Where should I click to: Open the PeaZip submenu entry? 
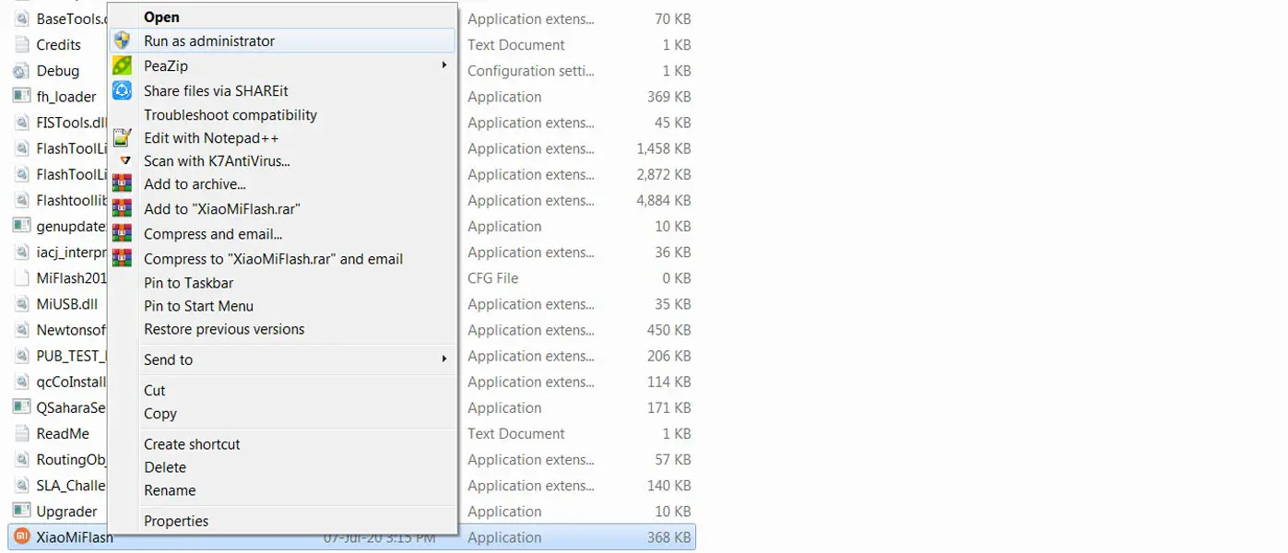coord(166,65)
